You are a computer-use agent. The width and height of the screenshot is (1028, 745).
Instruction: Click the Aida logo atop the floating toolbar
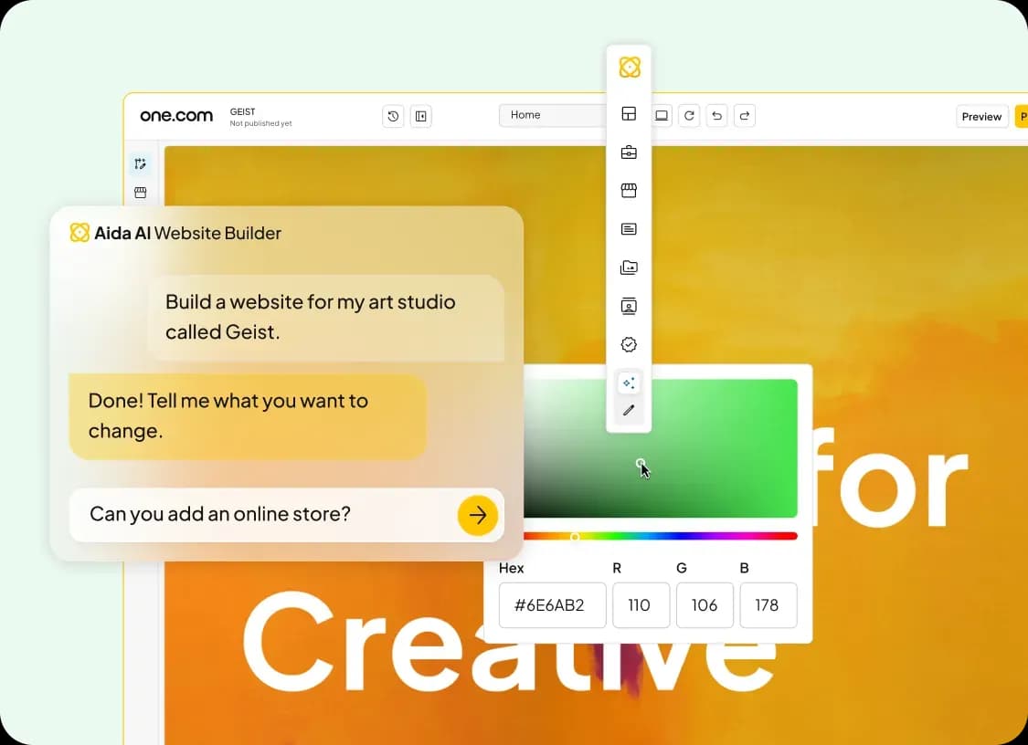[630, 67]
